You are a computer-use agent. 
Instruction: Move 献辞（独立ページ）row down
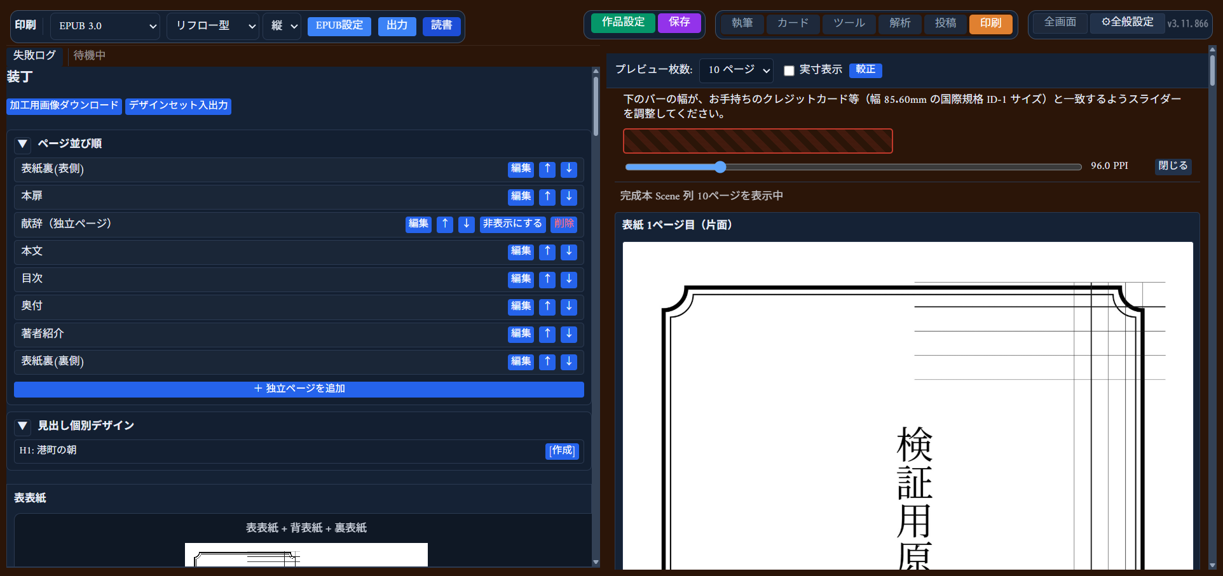(x=467, y=224)
